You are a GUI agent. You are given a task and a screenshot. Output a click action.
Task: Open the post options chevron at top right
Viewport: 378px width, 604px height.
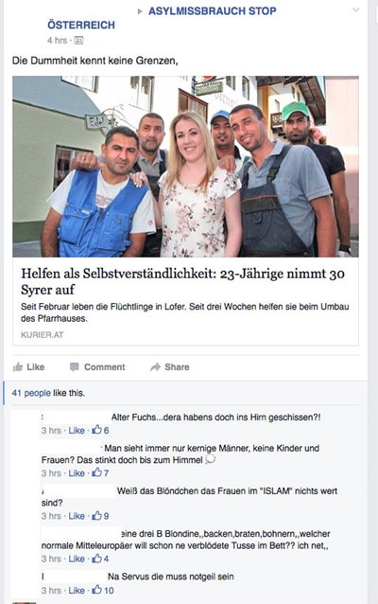355,10
